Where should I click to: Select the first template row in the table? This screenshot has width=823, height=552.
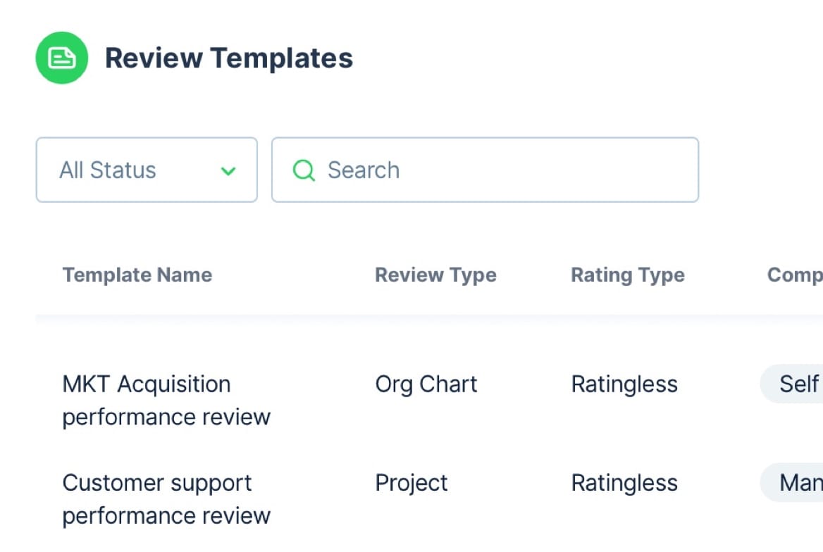click(x=352, y=400)
